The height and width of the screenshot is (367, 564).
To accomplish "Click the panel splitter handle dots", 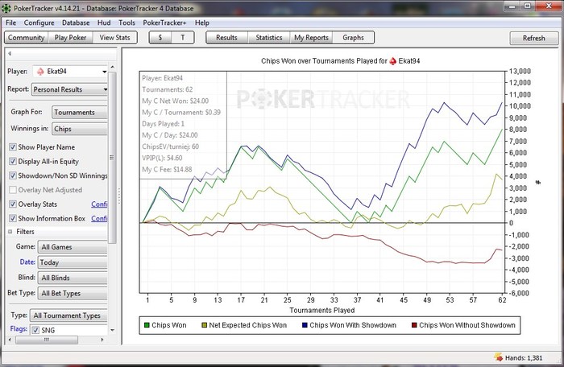I will (x=119, y=196).
